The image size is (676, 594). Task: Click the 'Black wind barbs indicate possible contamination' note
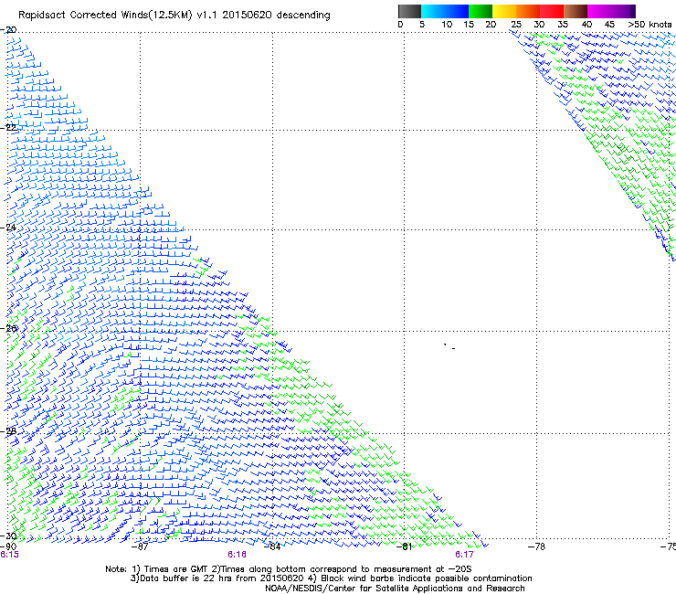click(x=427, y=578)
